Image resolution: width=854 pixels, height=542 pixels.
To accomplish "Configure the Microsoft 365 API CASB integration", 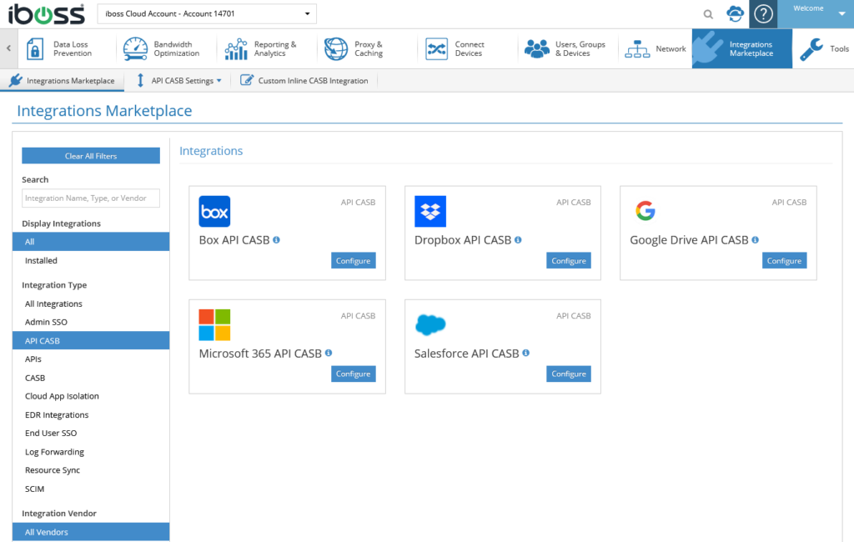I will click(354, 374).
